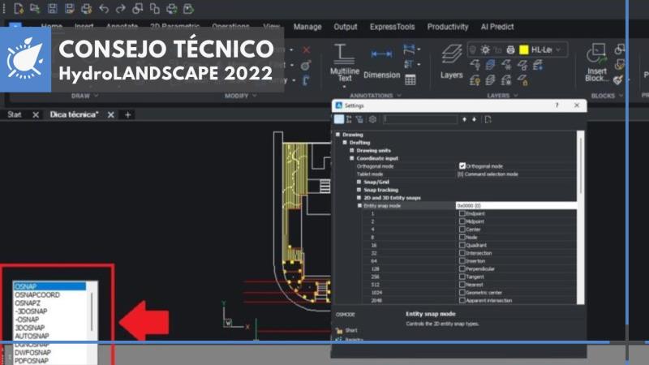Select OSNAPZ in the autocomplete list
Viewport: 649px width, 365px height.
(28, 303)
